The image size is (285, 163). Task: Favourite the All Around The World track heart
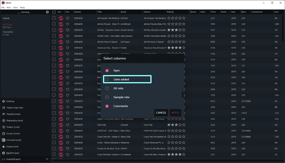[68, 18]
